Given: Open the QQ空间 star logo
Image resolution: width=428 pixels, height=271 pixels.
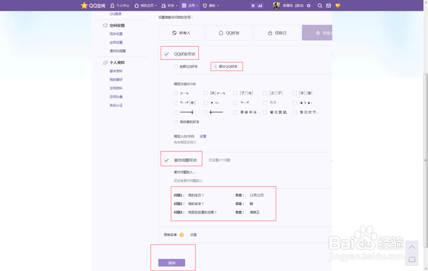Looking at the screenshot, I should coord(83,6).
